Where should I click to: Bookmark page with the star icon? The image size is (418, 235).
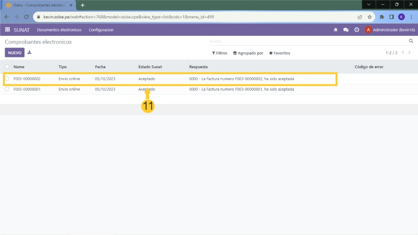point(369,17)
